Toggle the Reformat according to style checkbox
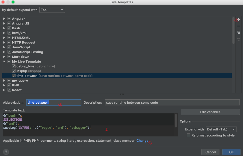Image resolution: width=243 pixels, height=156 pixels. [188, 135]
